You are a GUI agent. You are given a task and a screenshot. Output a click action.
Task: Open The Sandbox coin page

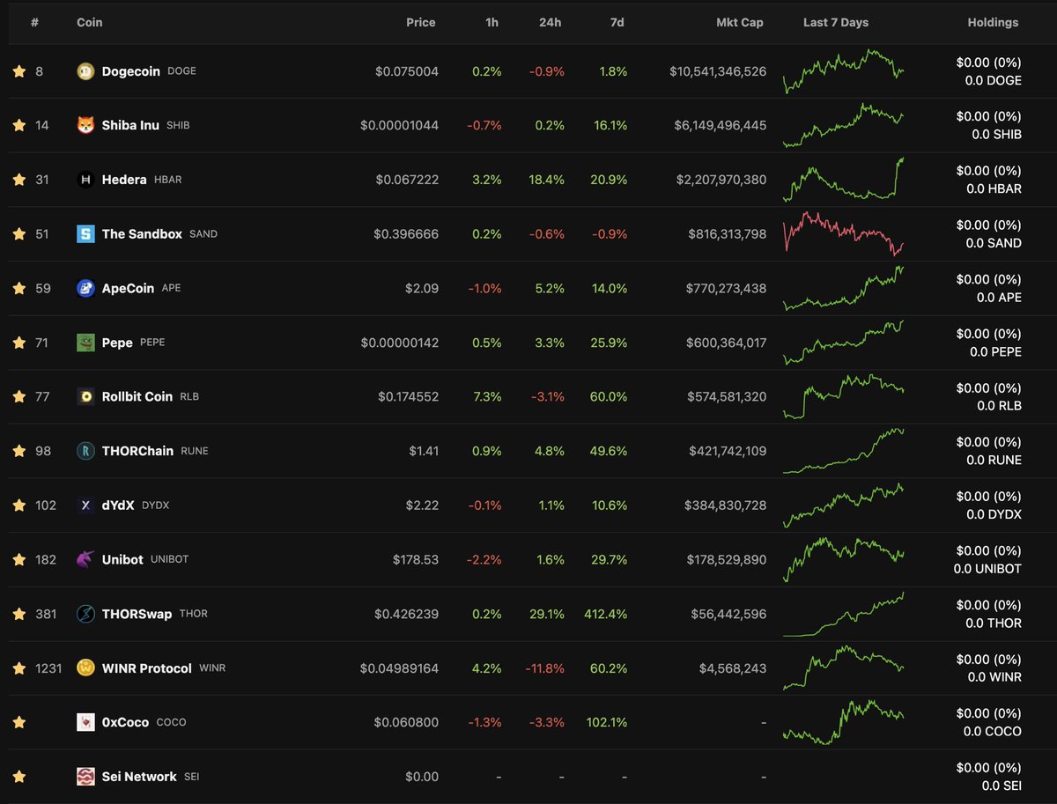pos(142,234)
